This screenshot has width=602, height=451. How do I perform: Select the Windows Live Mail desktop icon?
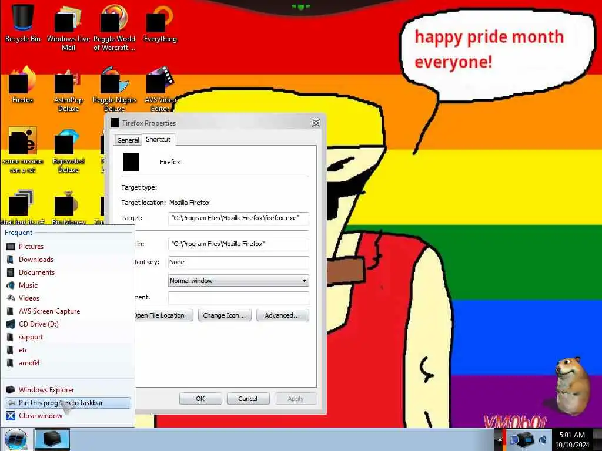pyautogui.click(x=68, y=27)
